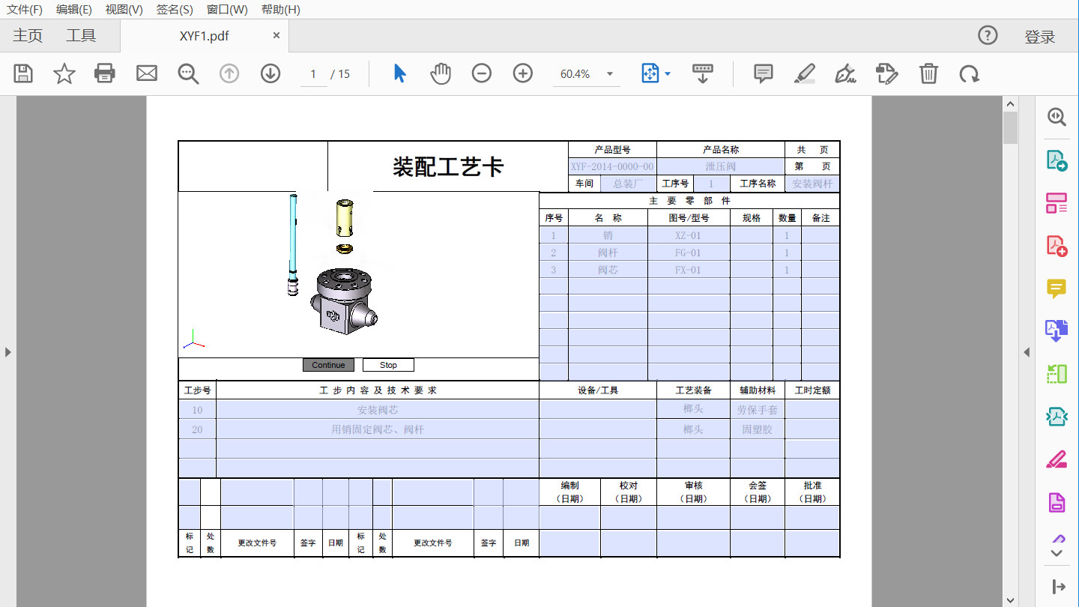Rotate the page view
This screenshot has height=607, width=1079.
point(969,73)
